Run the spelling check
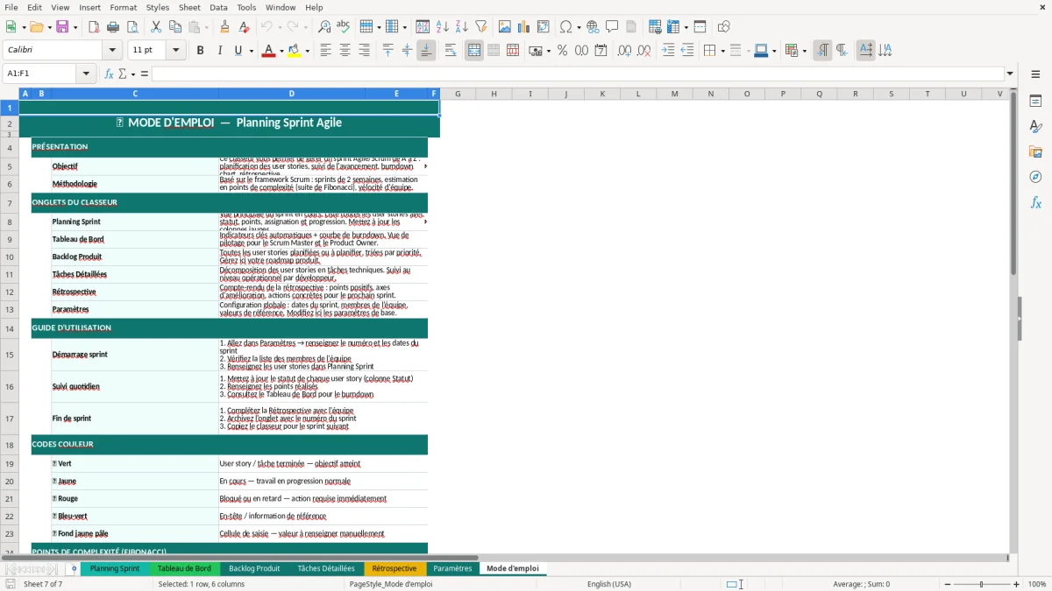The image size is (1052, 591). (x=344, y=27)
